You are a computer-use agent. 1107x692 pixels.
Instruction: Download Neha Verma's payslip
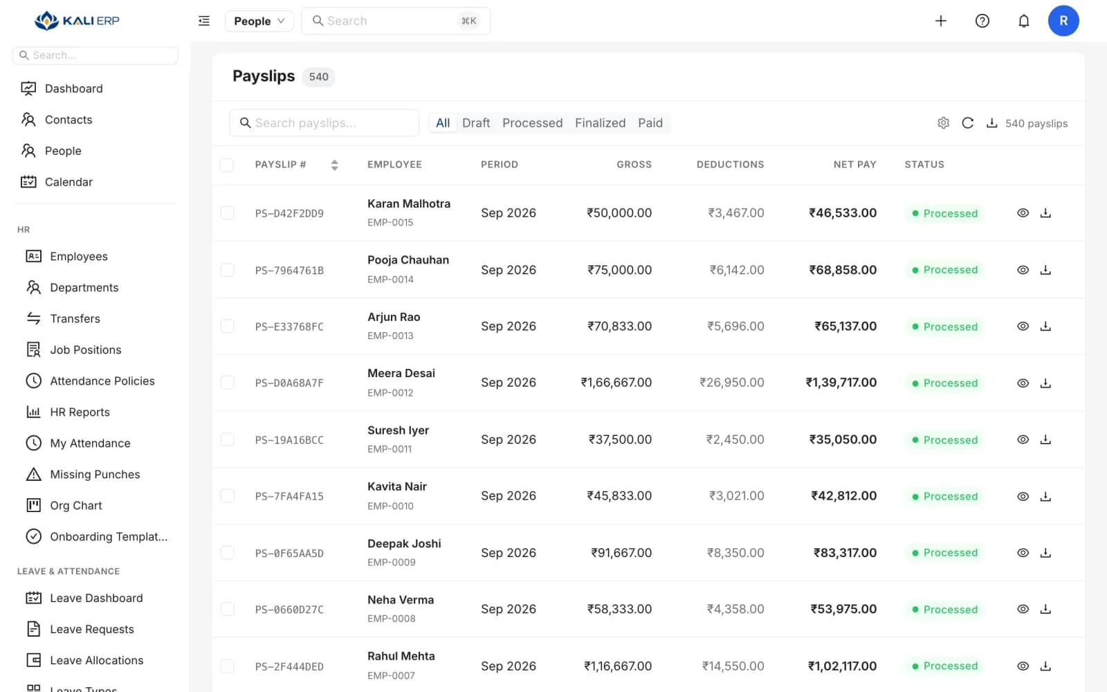pos(1046,609)
